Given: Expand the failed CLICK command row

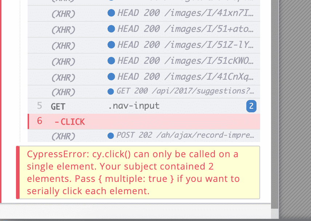Looking at the screenshot, I should pos(145,121).
